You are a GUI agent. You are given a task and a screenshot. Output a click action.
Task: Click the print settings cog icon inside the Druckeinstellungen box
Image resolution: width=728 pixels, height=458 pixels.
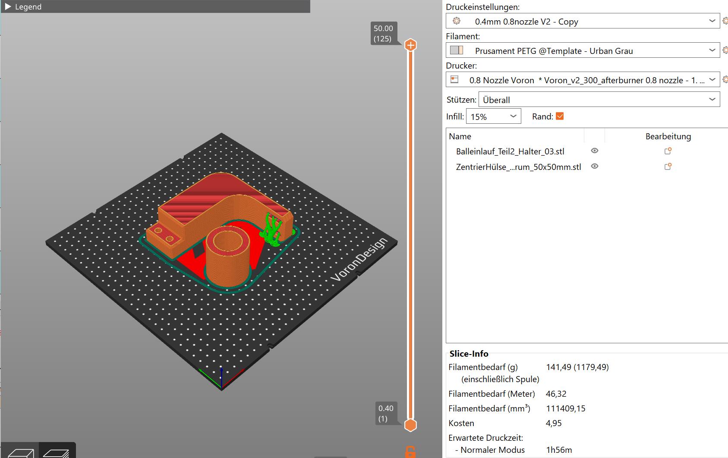(x=456, y=21)
